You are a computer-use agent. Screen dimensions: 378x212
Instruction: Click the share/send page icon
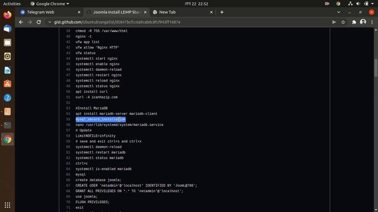334,22
